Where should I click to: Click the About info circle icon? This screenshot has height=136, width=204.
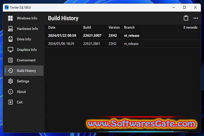pos(10,92)
